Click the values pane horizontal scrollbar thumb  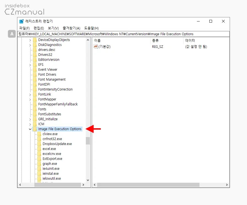(148, 185)
